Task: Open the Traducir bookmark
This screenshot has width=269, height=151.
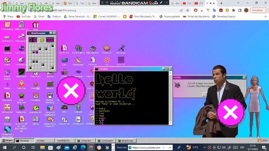Action: point(54,17)
